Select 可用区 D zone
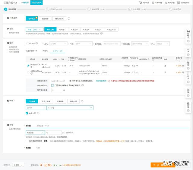Image resolution: width=193 pixels, height=170 pixels. tap(74, 30)
